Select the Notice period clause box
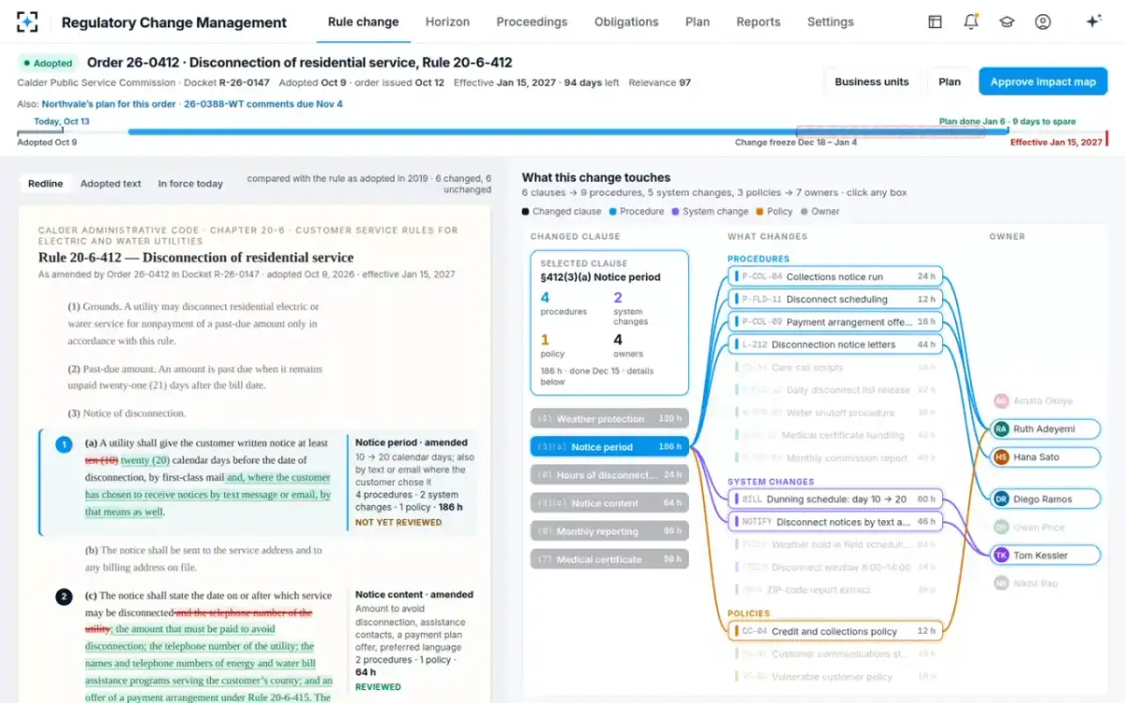1125x703 pixels. 609,447
